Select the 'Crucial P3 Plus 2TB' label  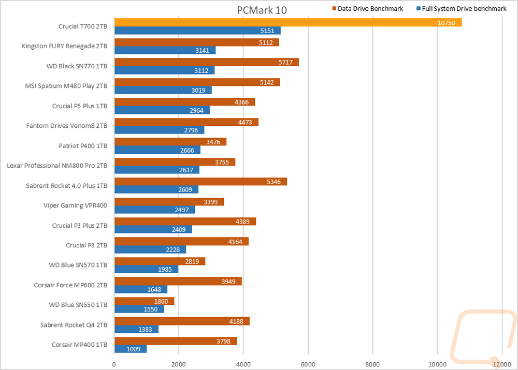(80, 226)
